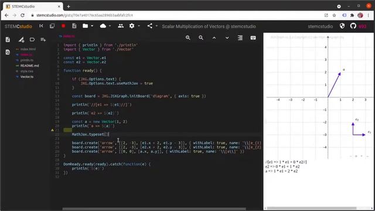
Task: Click the browser back button
Action: pyautogui.click(x=6, y=15)
